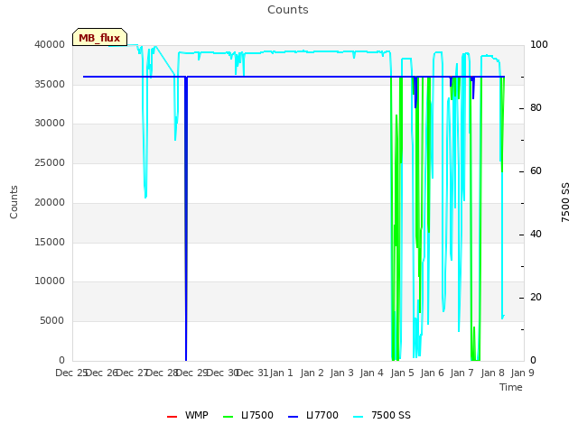This screenshot has height=433, width=578.
Task: Click the Jan 3 date label
Action: click(x=341, y=373)
